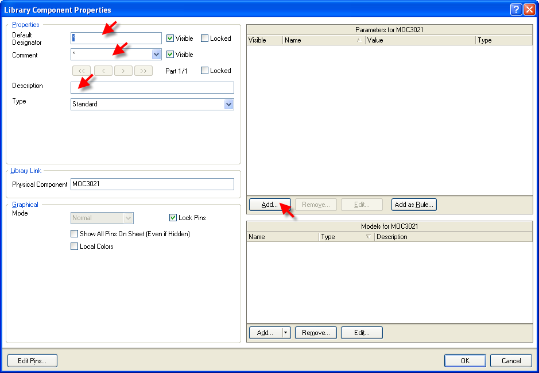Screen dimensions: 539x373
Task: Enable Show All Pins On Sheet
Action: pyautogui.click(x=74, y=234)
